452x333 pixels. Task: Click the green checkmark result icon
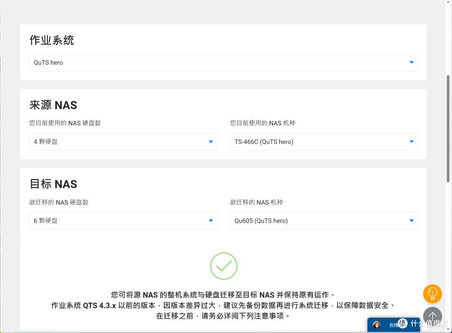pyautogui.click(x=223, y=266)
